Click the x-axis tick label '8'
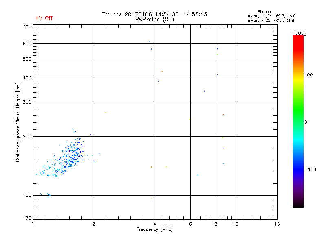Image resolution: width=326 pixels, height=244 pixels. [216, 224]
